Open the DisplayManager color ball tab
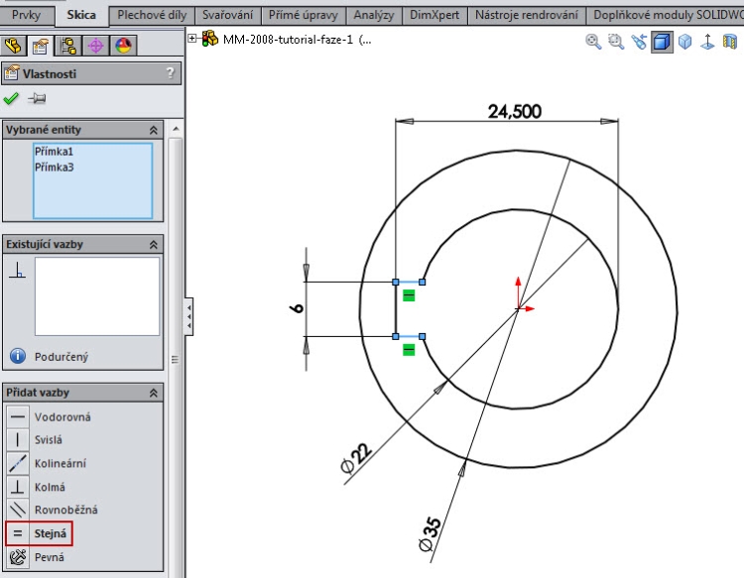 [123, 46]
